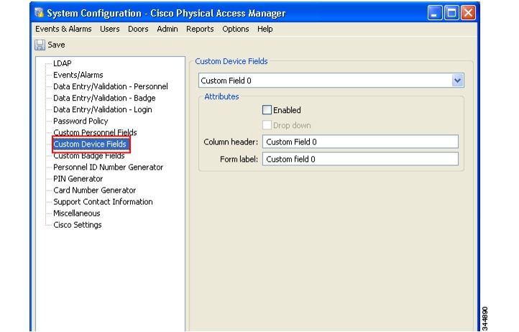Select Data Entry/Validation - Badge

click(x=104, y=98)
